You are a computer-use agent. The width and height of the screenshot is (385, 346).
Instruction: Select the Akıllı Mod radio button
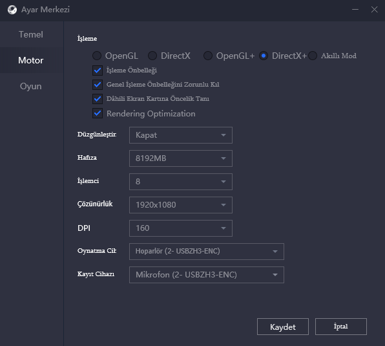point(313,56)
